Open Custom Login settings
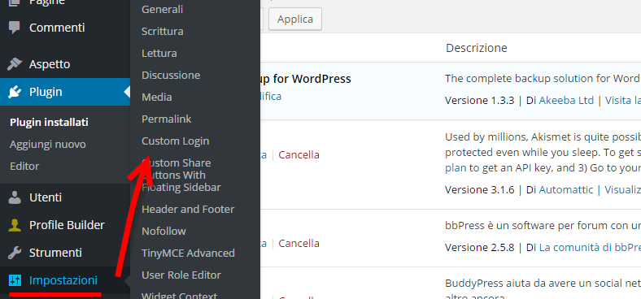 click(176, 141)
